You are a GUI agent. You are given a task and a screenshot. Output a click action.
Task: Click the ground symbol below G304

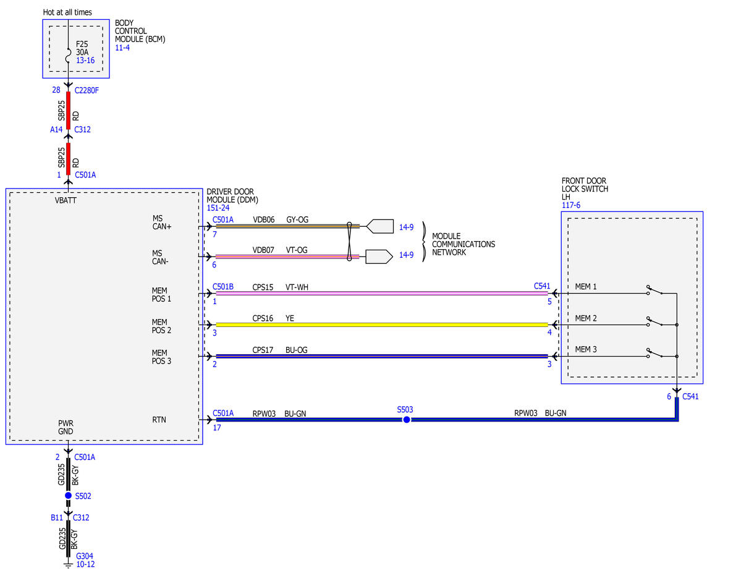pos(68,565)
